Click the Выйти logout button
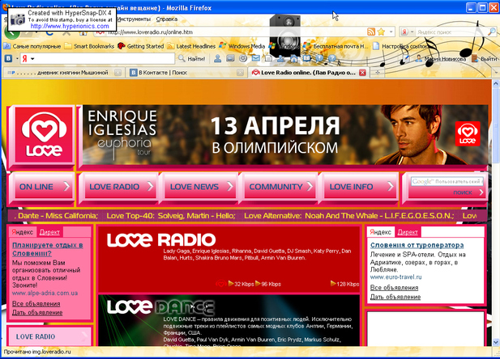 pos(484,58)
